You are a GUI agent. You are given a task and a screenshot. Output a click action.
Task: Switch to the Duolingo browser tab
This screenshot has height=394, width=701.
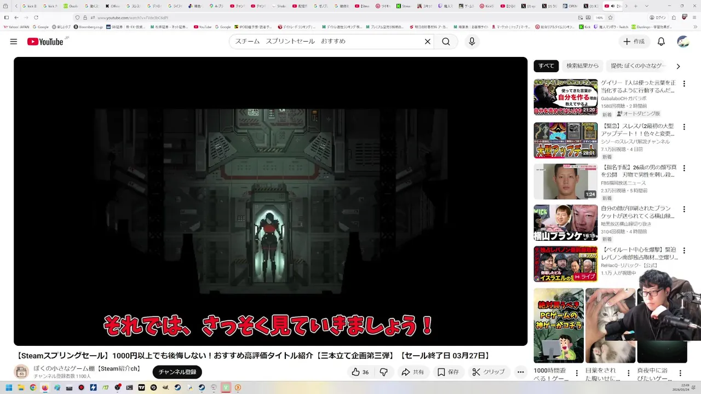click(70, 6)
